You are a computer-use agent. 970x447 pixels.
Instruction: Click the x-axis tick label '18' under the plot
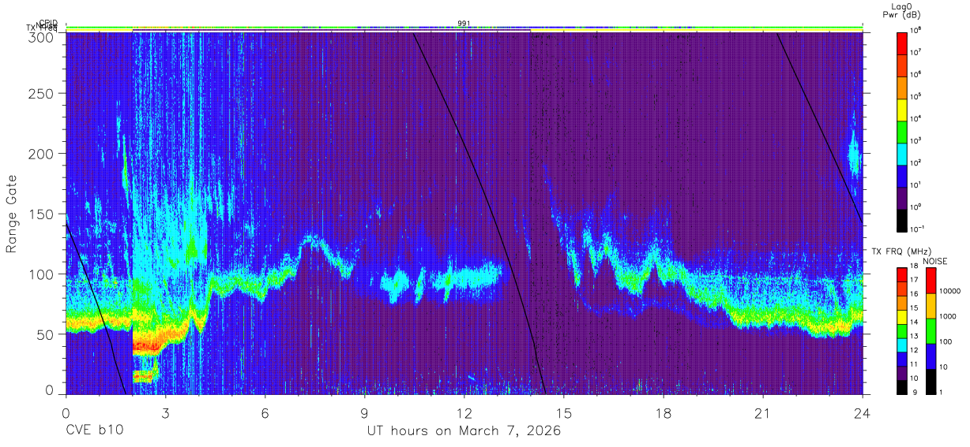pos(664,412)
